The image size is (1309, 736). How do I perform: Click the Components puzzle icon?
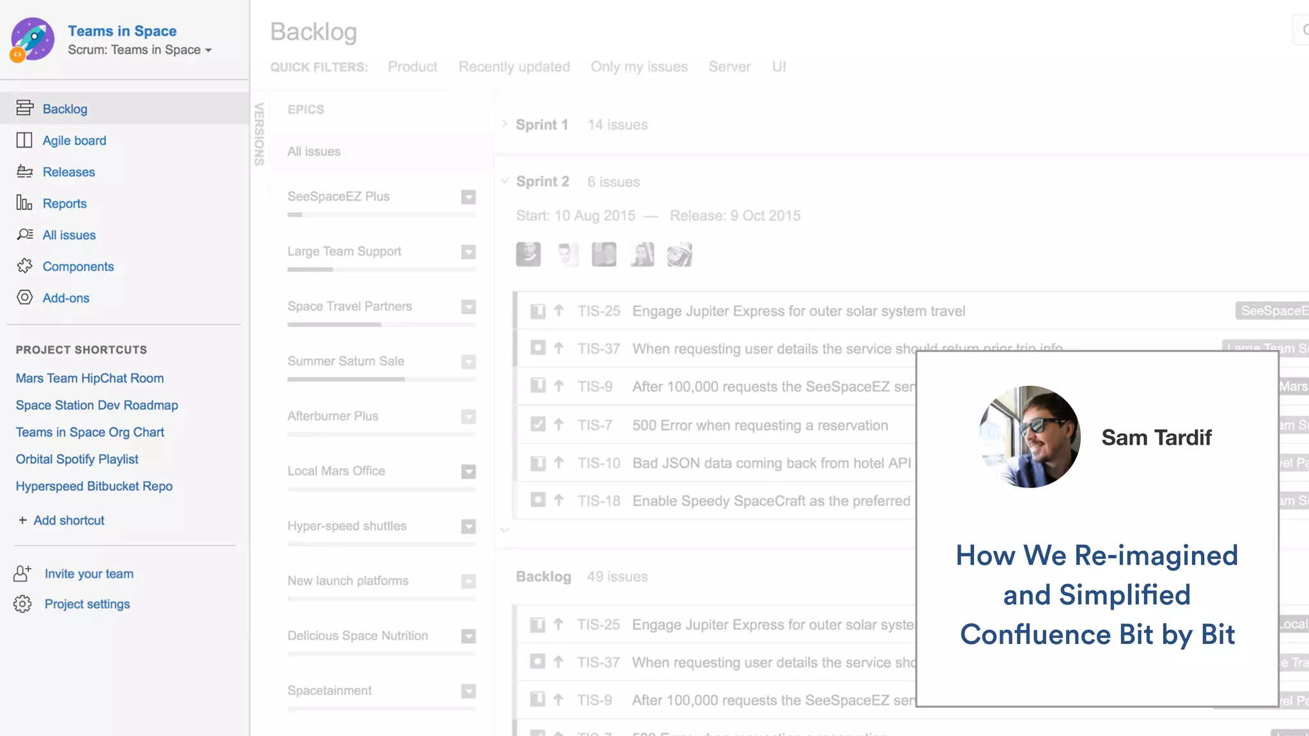[24, 266]
